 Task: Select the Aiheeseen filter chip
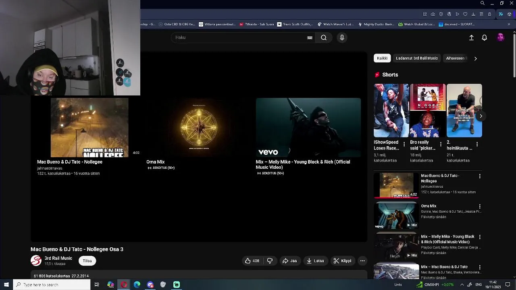(456, 58)
